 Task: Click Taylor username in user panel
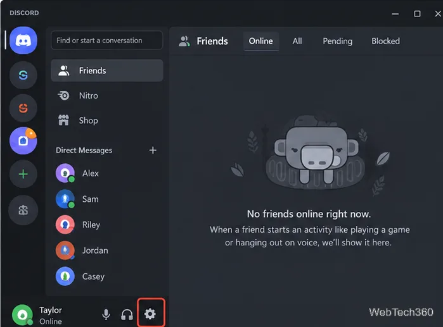[51, 310]
